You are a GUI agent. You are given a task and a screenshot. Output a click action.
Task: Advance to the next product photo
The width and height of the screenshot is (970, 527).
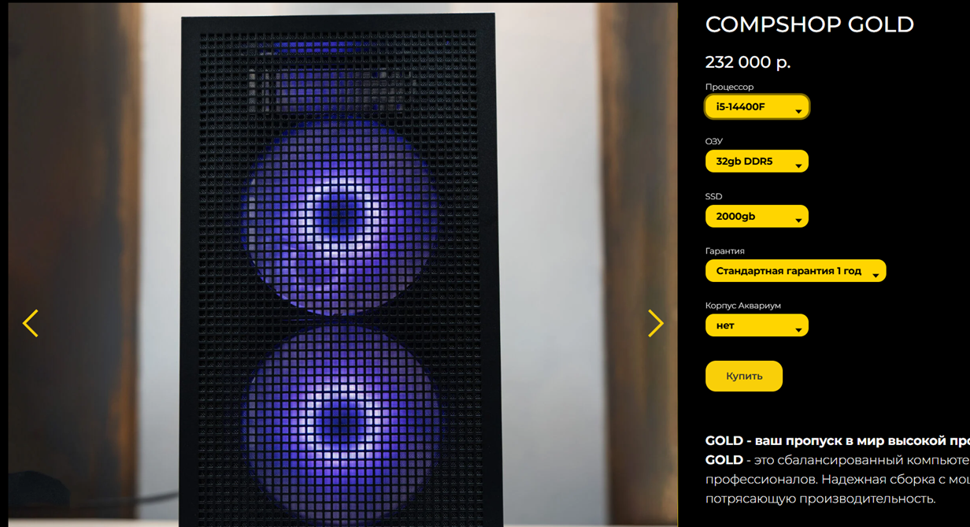pyautogui.click(x=656, y=323)
